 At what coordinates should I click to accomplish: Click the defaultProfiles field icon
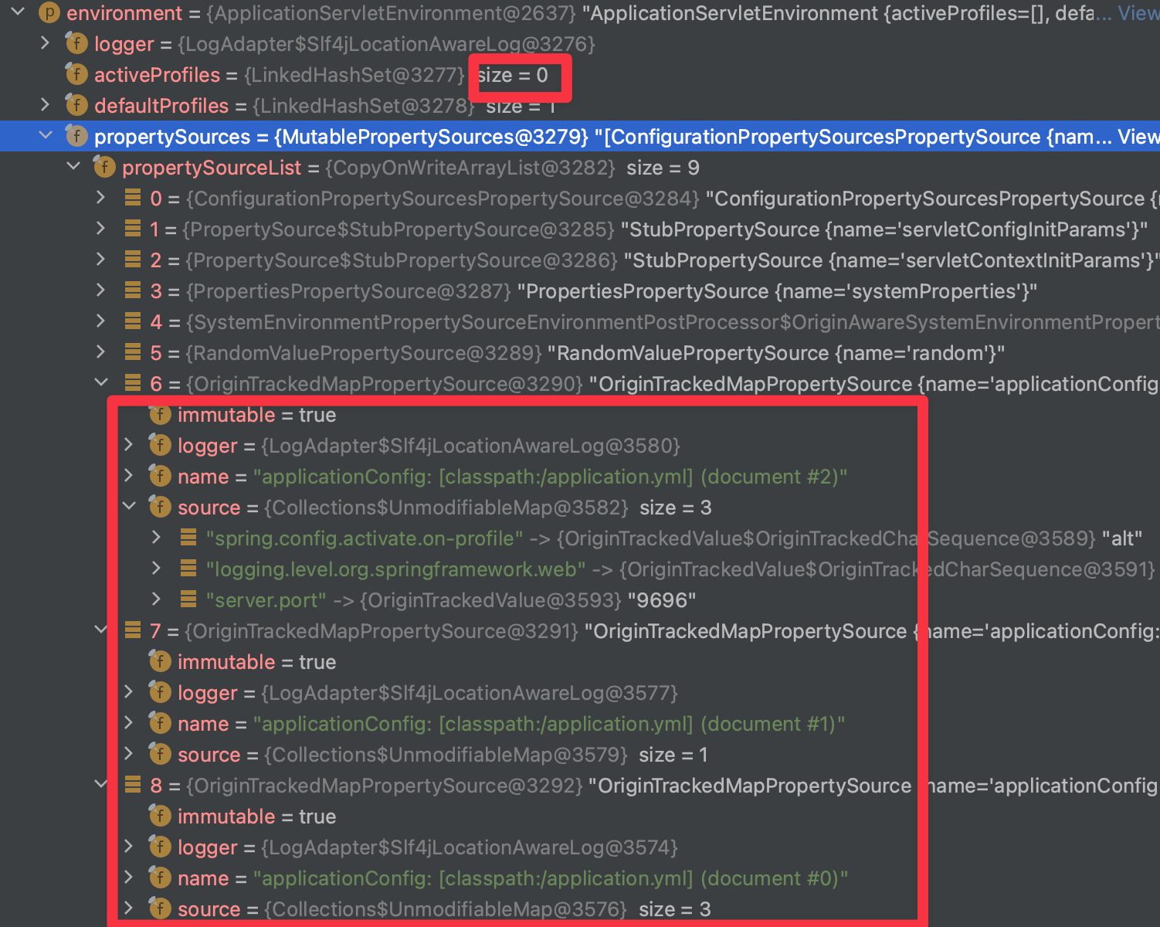[x=76, y=106]
